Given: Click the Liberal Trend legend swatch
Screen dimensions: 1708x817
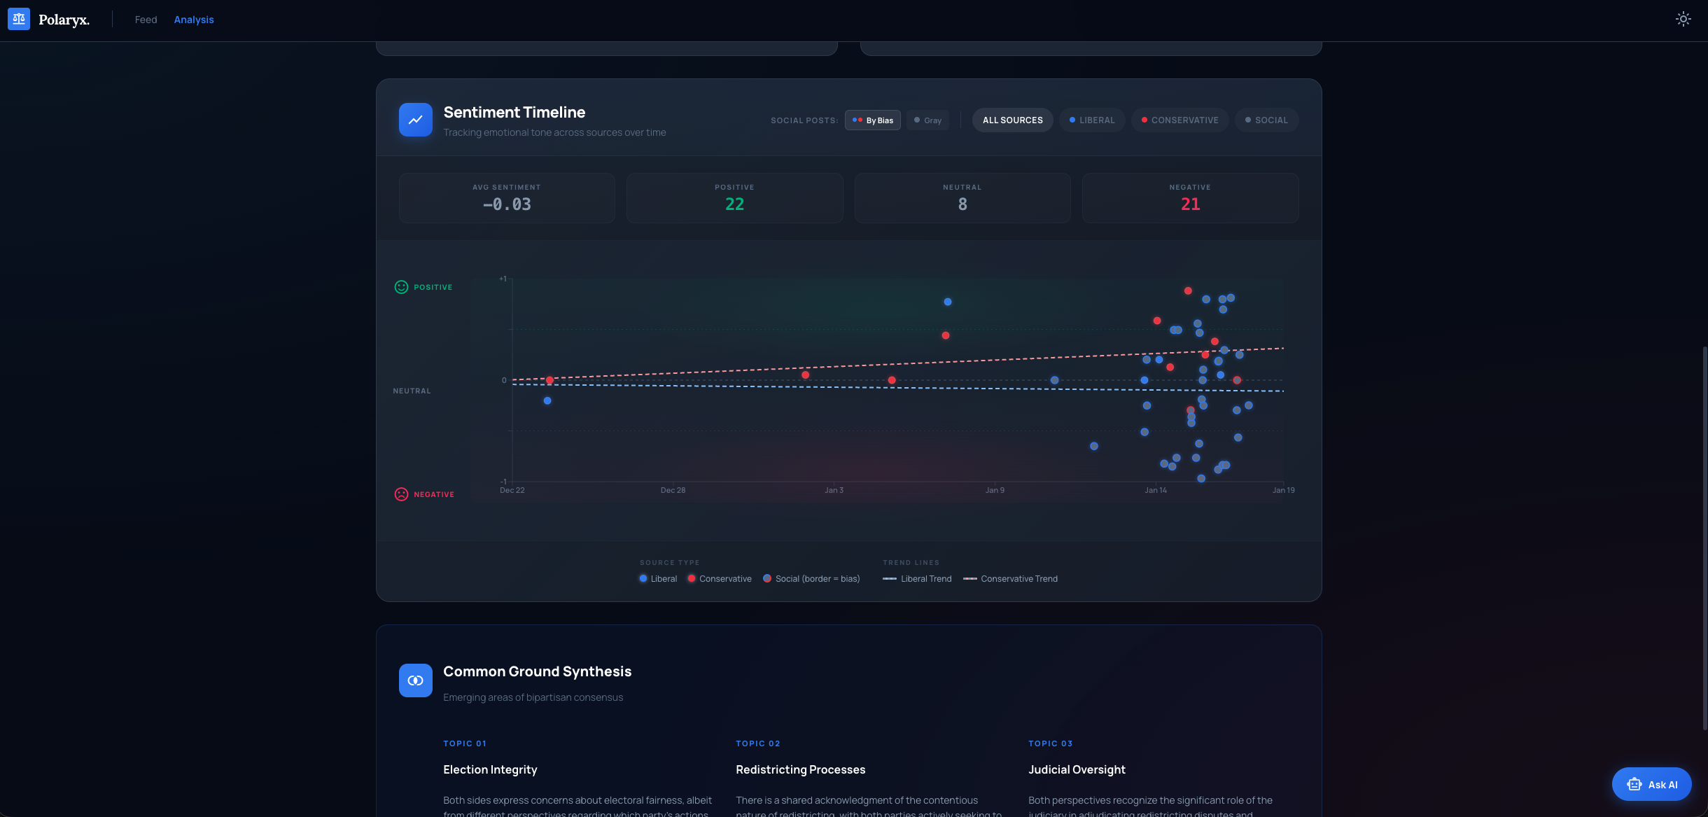Looking at the screenshot, I should coord(890,578).
